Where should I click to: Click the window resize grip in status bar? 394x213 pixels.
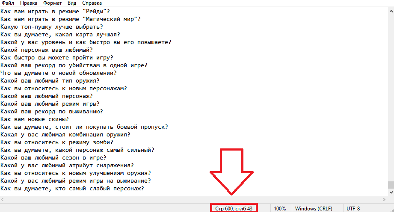[391, 210]
